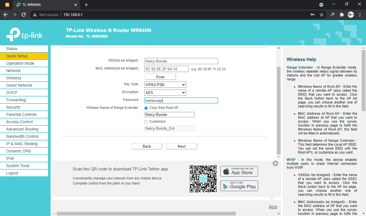366x216 pixels.
Task: Open the Key Type dropdown
Action: (165, 85)
